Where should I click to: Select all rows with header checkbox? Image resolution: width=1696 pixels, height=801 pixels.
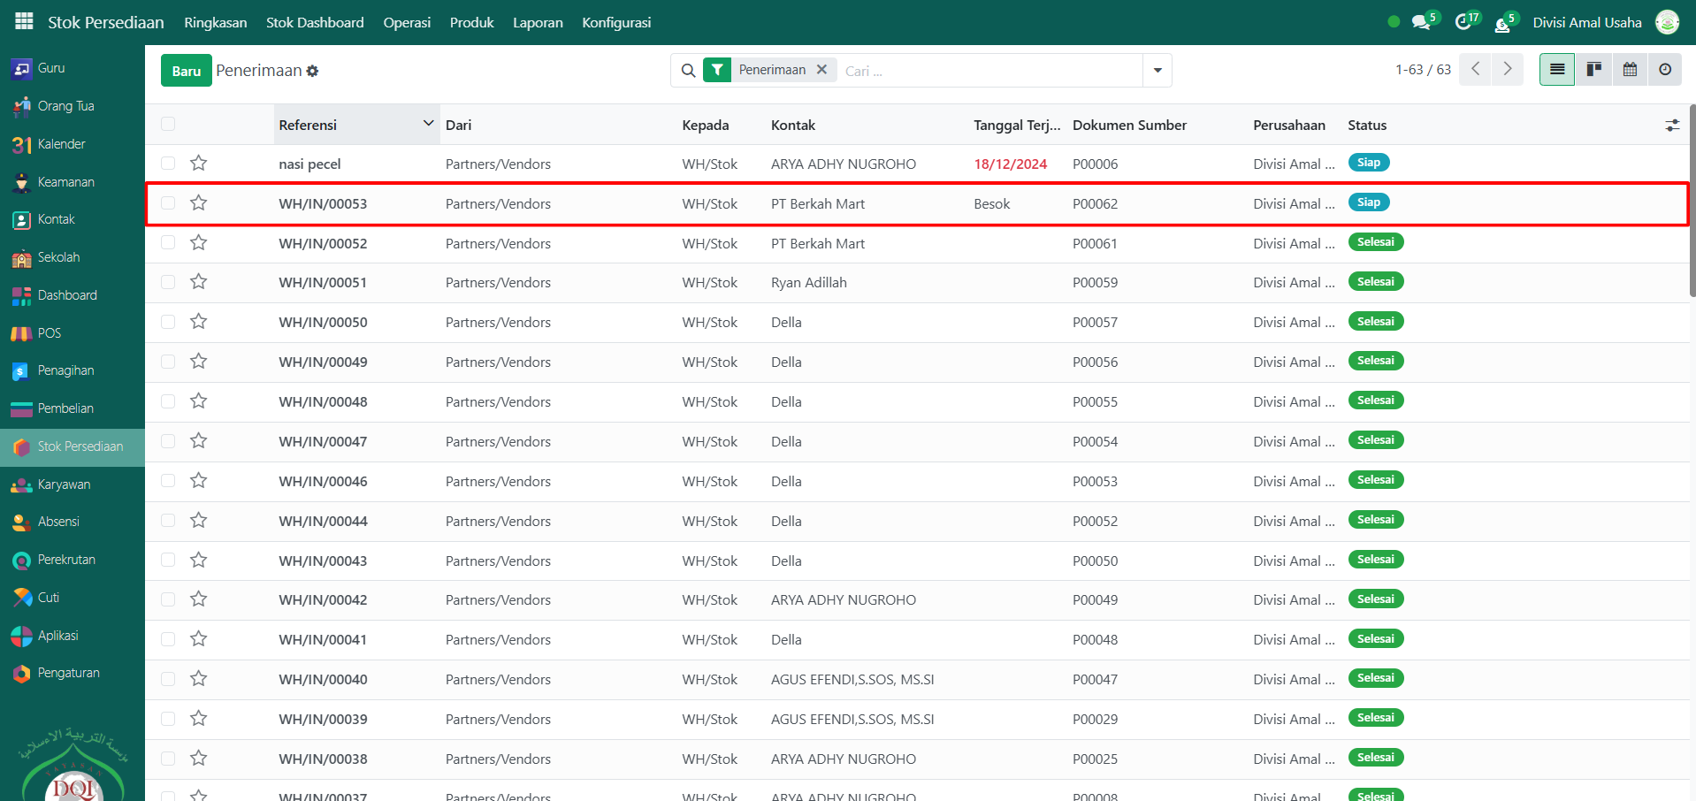tap(168, 125)
